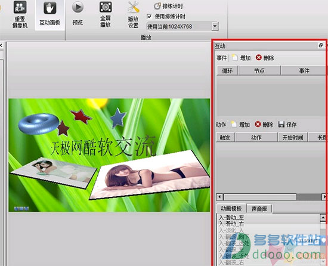The image size is (328, 266).
Task: Click left arrow of action list scrollbar
Action: pyautogui.click(x=219, y=197)
